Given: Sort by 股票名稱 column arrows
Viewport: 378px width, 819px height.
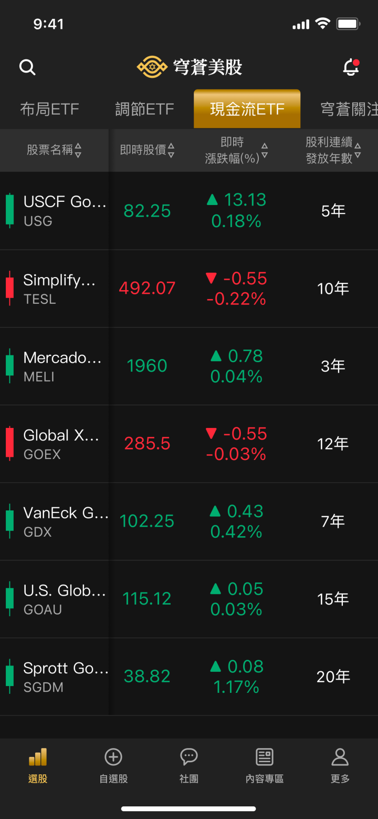Looking at the screenshot, I should coord(78,150).
